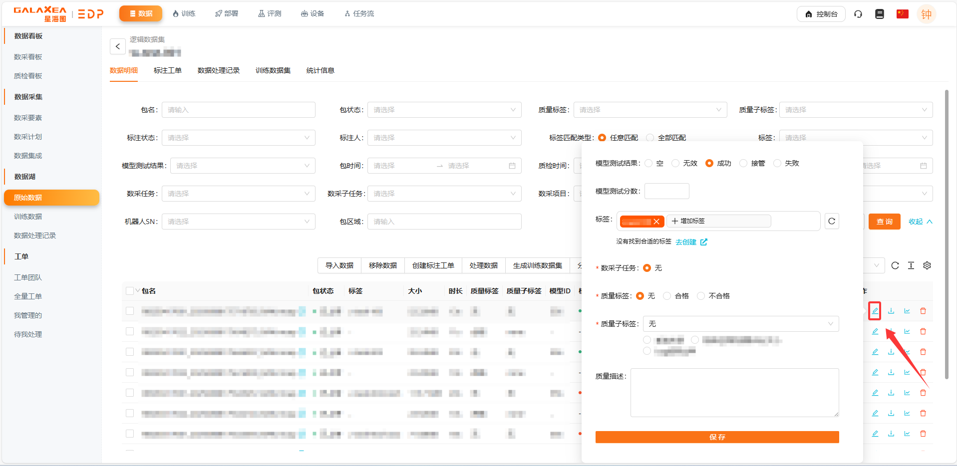Click the back arrow beside 逻辑数据集
957x466 pixels.
117,46
